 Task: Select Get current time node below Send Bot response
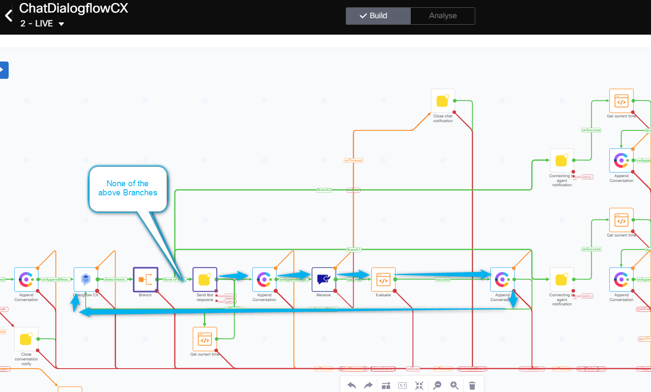205,339
